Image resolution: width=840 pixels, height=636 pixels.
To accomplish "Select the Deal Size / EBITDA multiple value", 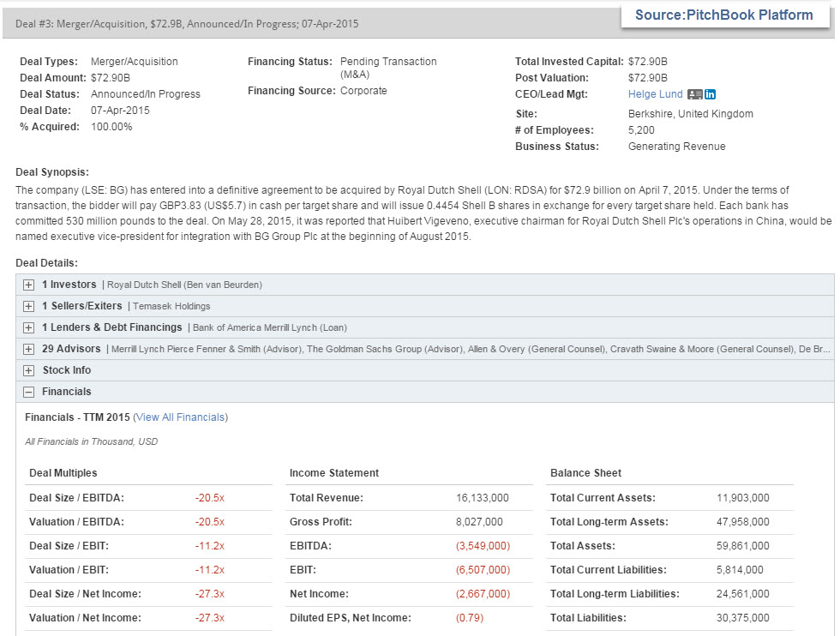I will pyautogui.click(x=209, y=498).
